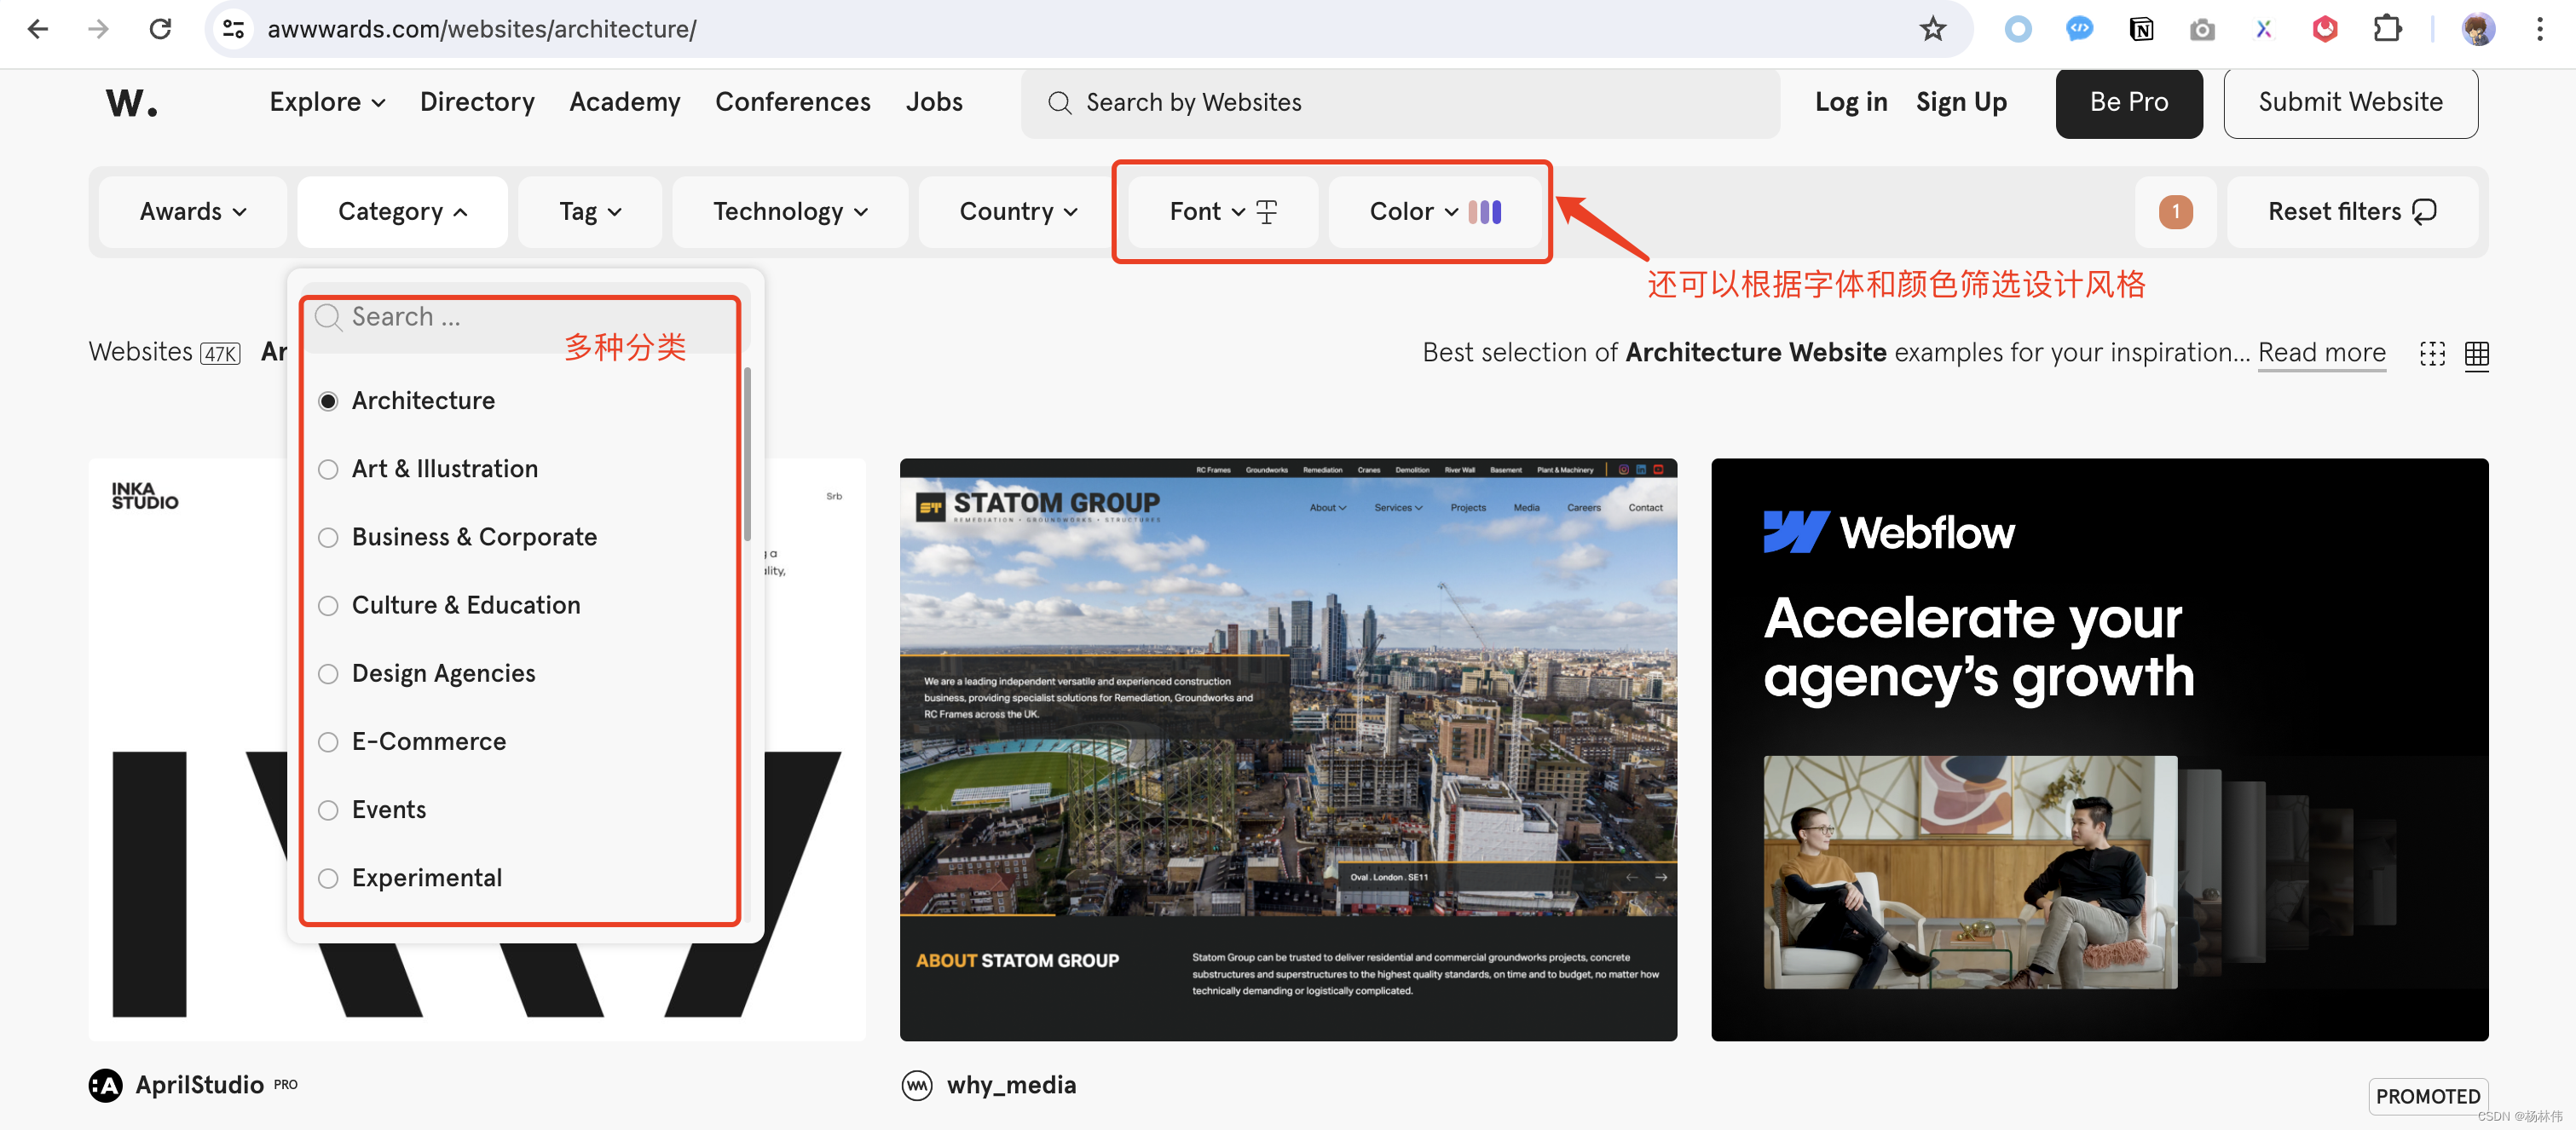Screen dimensions: 2576x1130
Task: Open the Technology filter dropdown
Action: (x=789, y=212)
